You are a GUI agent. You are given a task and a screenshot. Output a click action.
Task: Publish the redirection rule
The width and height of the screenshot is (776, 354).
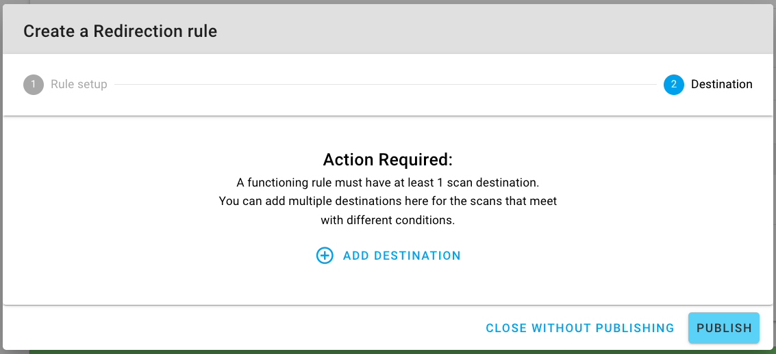(724, 328)
